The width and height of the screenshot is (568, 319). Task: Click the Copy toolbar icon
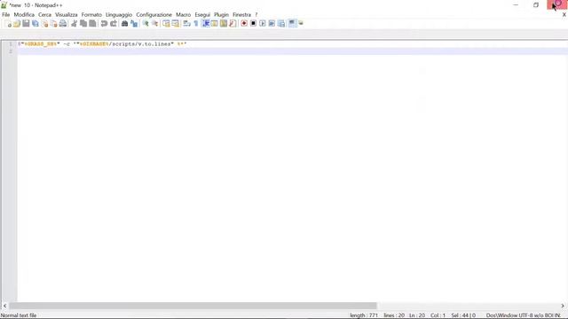tap(83, 24)
